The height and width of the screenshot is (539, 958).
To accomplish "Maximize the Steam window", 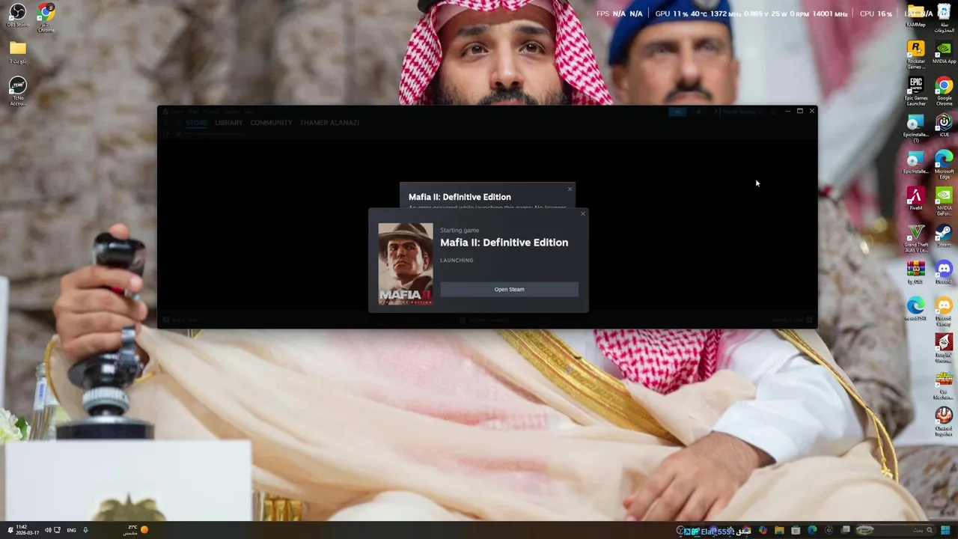I will [799, 111].
